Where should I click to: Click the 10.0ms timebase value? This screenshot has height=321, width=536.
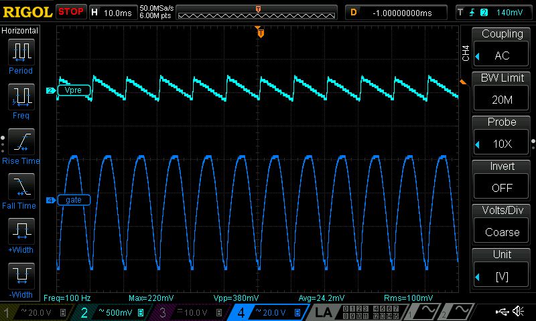[118, 13]
